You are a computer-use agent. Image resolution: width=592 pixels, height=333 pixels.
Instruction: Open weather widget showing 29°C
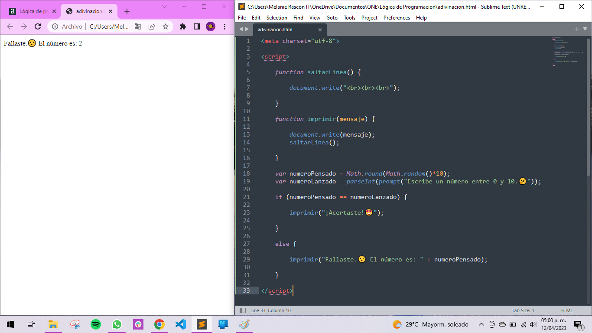point(430,324)
